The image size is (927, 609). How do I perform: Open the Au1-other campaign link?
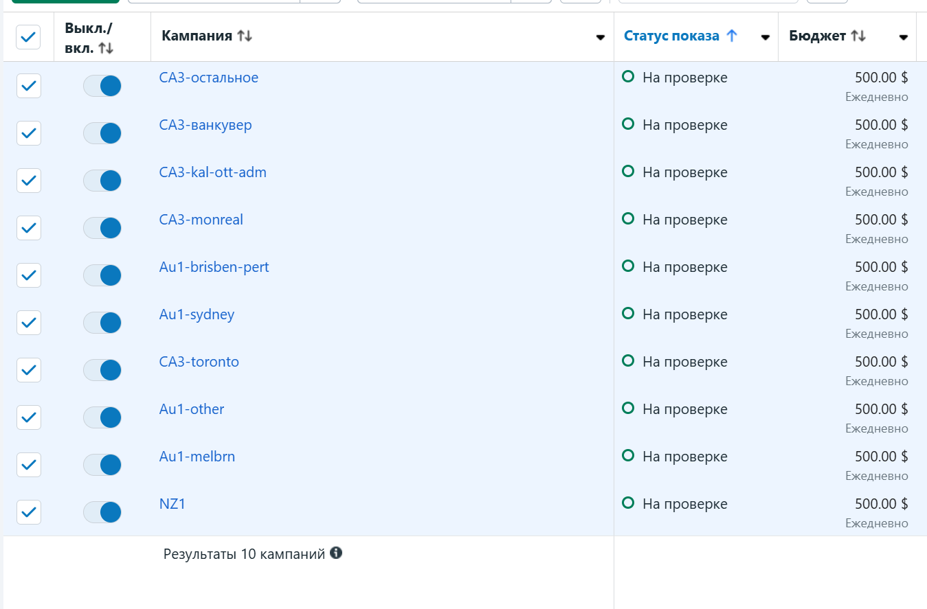(x=192, y=409)
